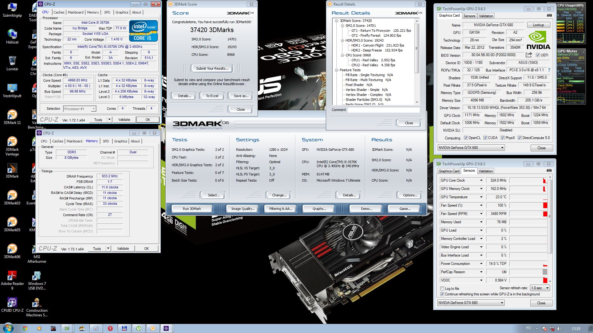Toggle the DirectCompute 5.0 checkbox
593x333 pixels.
[x=519, y=138]
